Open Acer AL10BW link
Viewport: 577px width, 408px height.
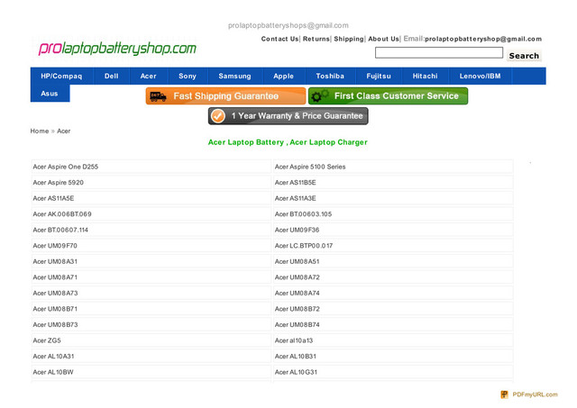pyautogui.click(x=53, y=372)
